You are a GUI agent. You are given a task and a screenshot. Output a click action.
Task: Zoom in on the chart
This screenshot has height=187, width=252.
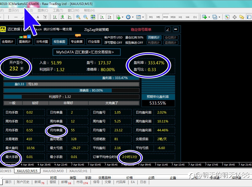tap(78, 17)
